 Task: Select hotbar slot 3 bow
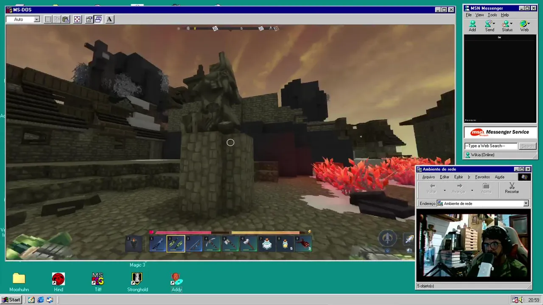(x=194, y=244)
